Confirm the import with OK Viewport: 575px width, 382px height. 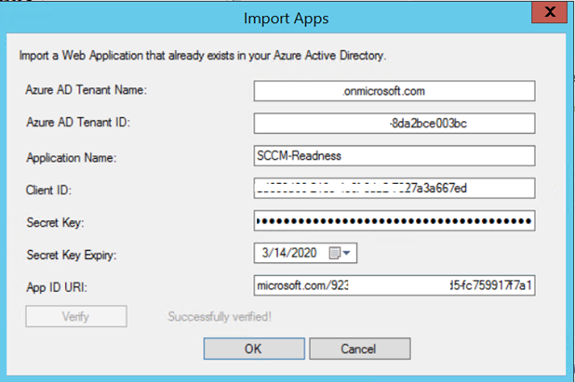(254, 349)
